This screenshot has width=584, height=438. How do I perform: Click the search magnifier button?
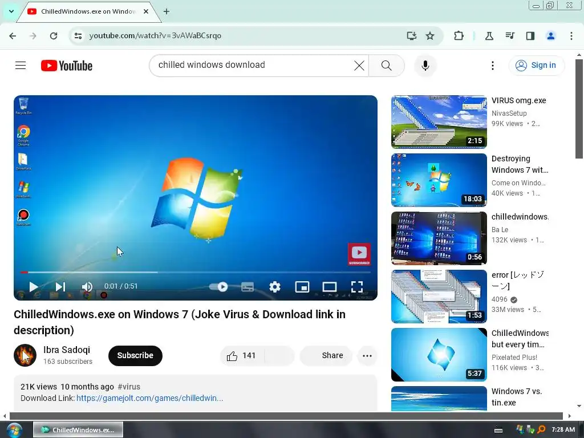387,66
